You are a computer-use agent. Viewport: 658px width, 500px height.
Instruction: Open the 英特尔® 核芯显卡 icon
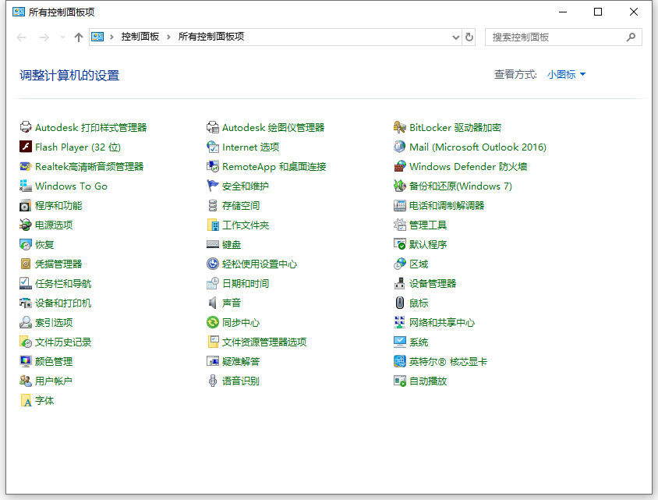(x=400, y=361)
